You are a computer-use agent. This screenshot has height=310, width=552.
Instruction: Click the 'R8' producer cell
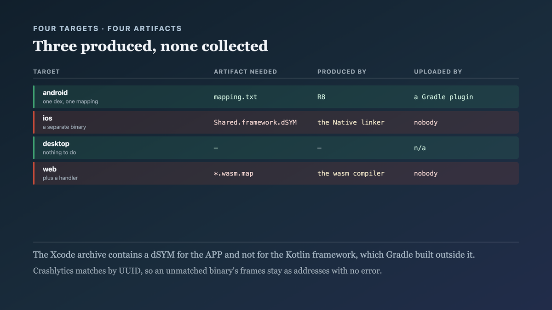coord(321,97)
